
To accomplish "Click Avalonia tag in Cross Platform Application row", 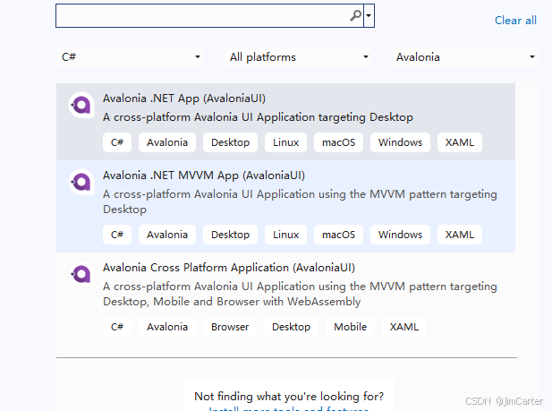I will pos(167,327).
